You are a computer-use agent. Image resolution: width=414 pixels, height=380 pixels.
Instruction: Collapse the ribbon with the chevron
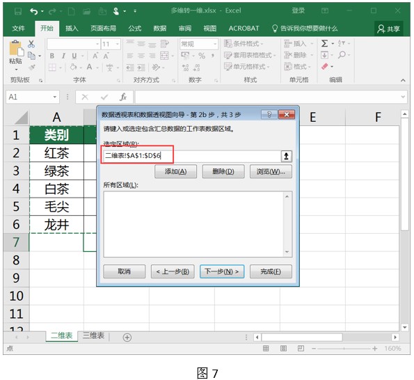point(403,80)
